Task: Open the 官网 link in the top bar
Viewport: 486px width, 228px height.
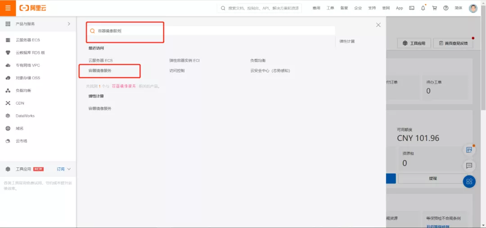Action: click(x=386, y=8)
